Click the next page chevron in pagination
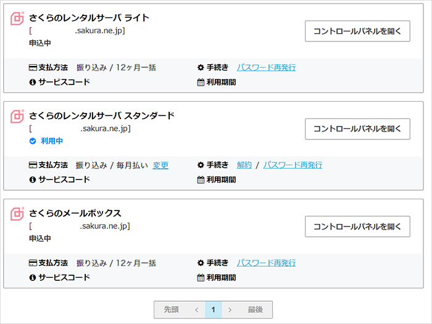Image resolution: width=432 pixels, height=324 pixels. (x=230, y=310)
